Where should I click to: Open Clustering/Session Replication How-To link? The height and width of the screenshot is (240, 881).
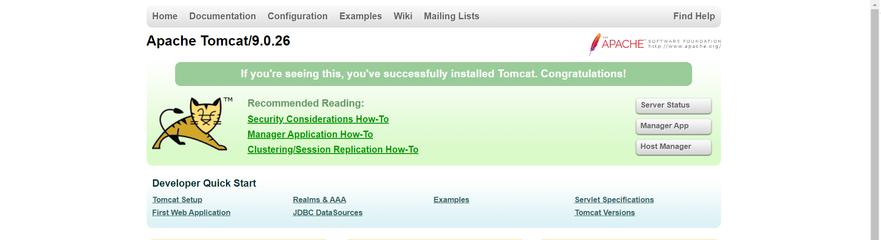tap(333, 149)
